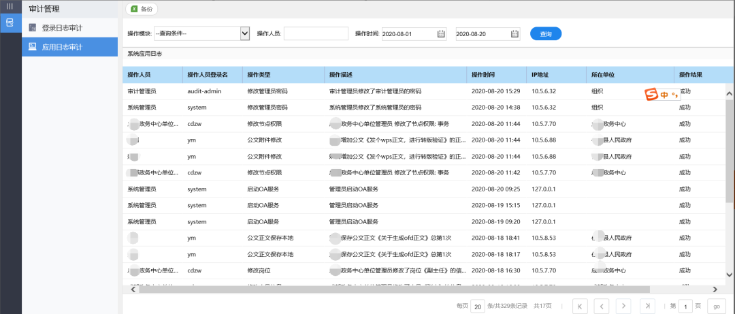Click the 备份 Excel backup button
Screen dimensions: 735x314
[x=142, y=10]
